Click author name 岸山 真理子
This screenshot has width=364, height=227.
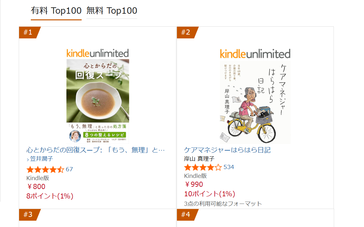pyautogui.click(x=199, y=159)
